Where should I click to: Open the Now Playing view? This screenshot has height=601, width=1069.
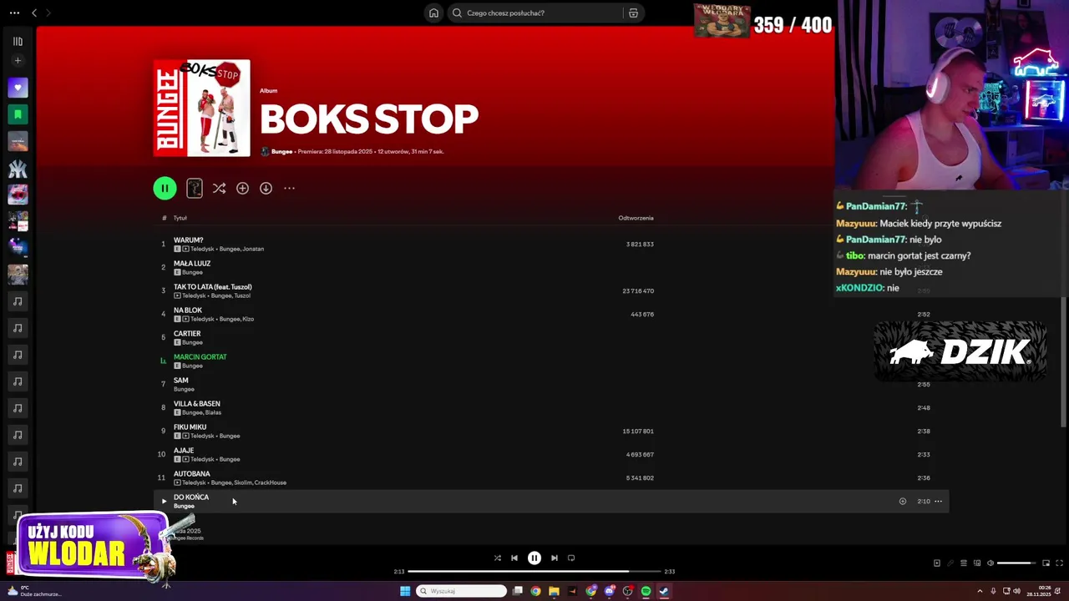[x=936, y=563]
